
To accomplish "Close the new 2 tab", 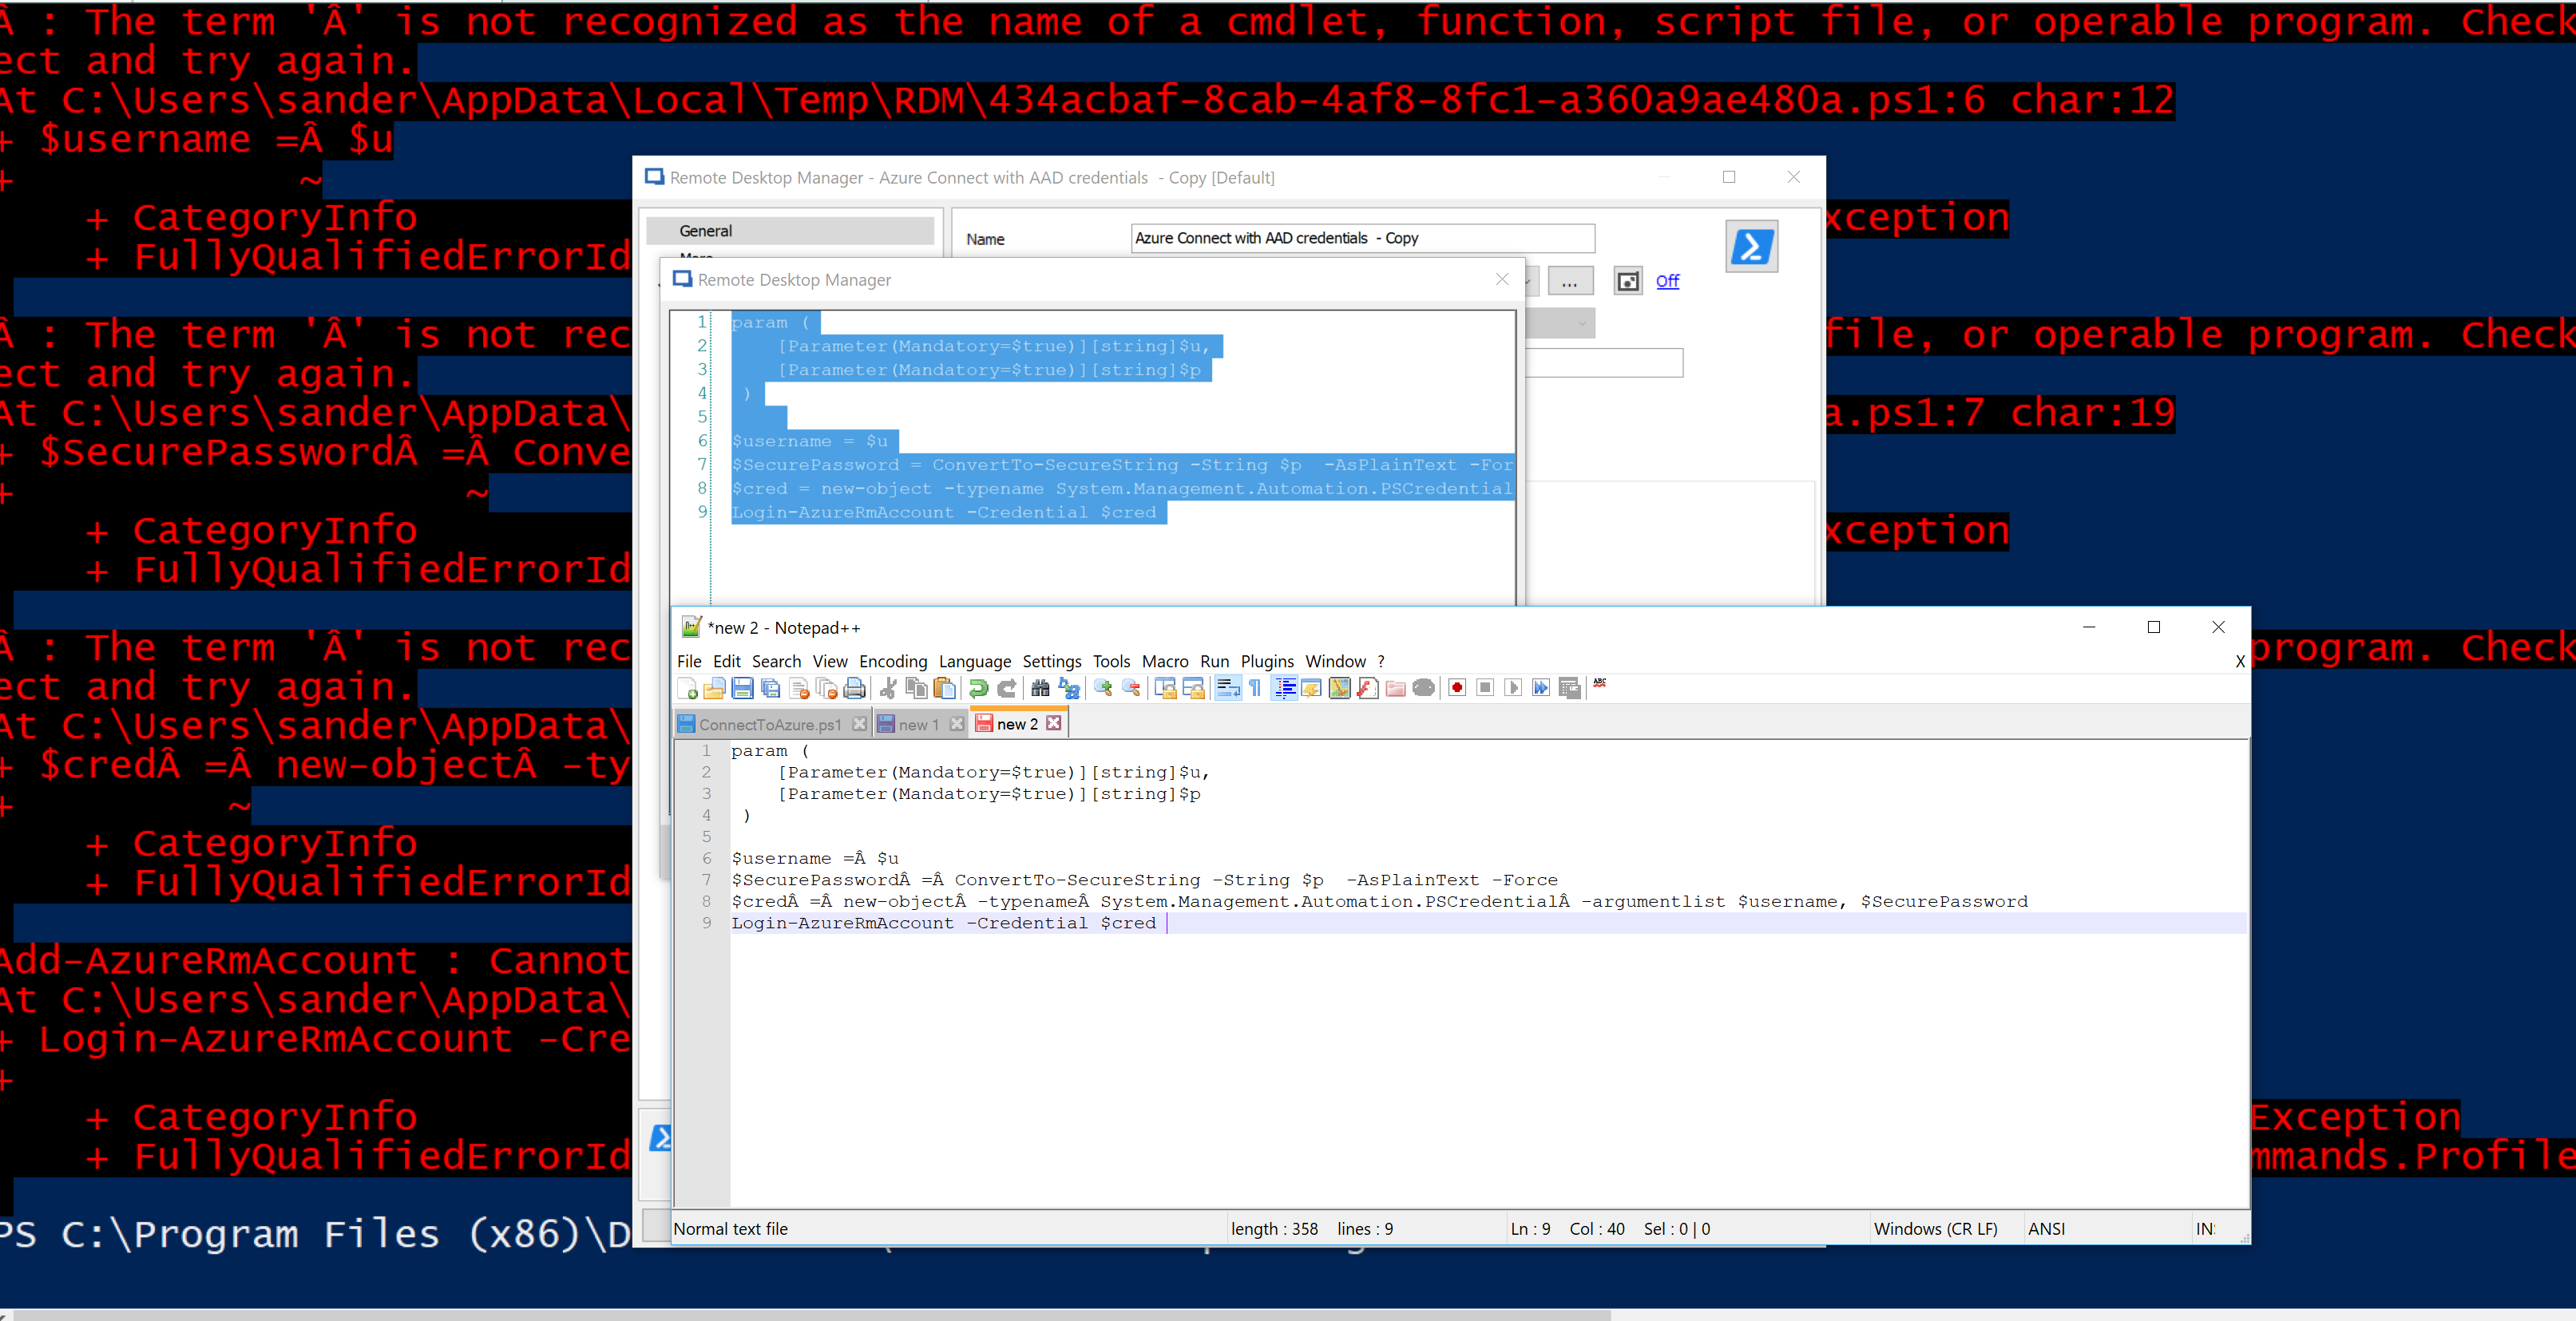I will [1053, 722].
